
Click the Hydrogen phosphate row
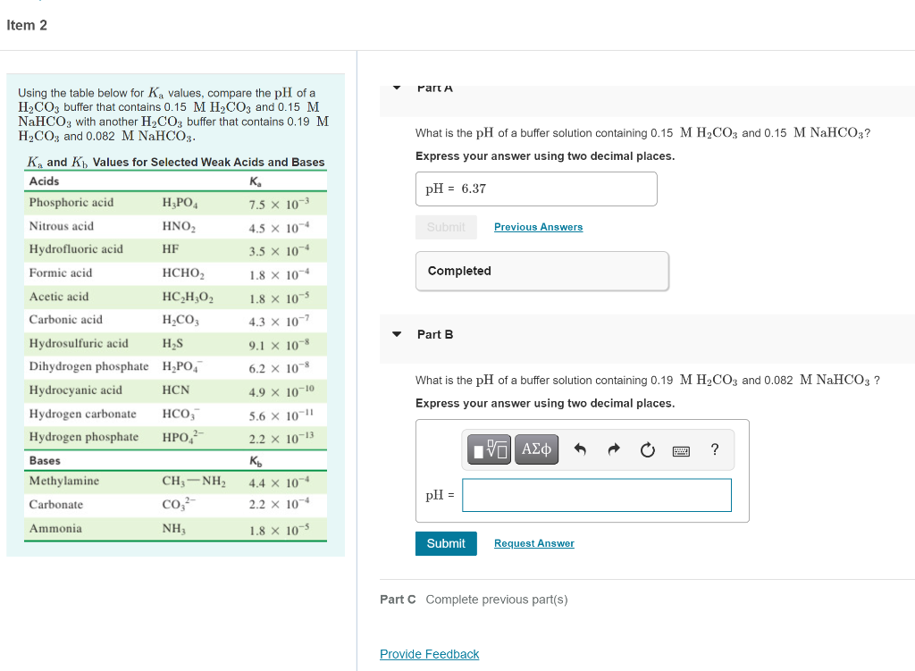tap(176, 438)
